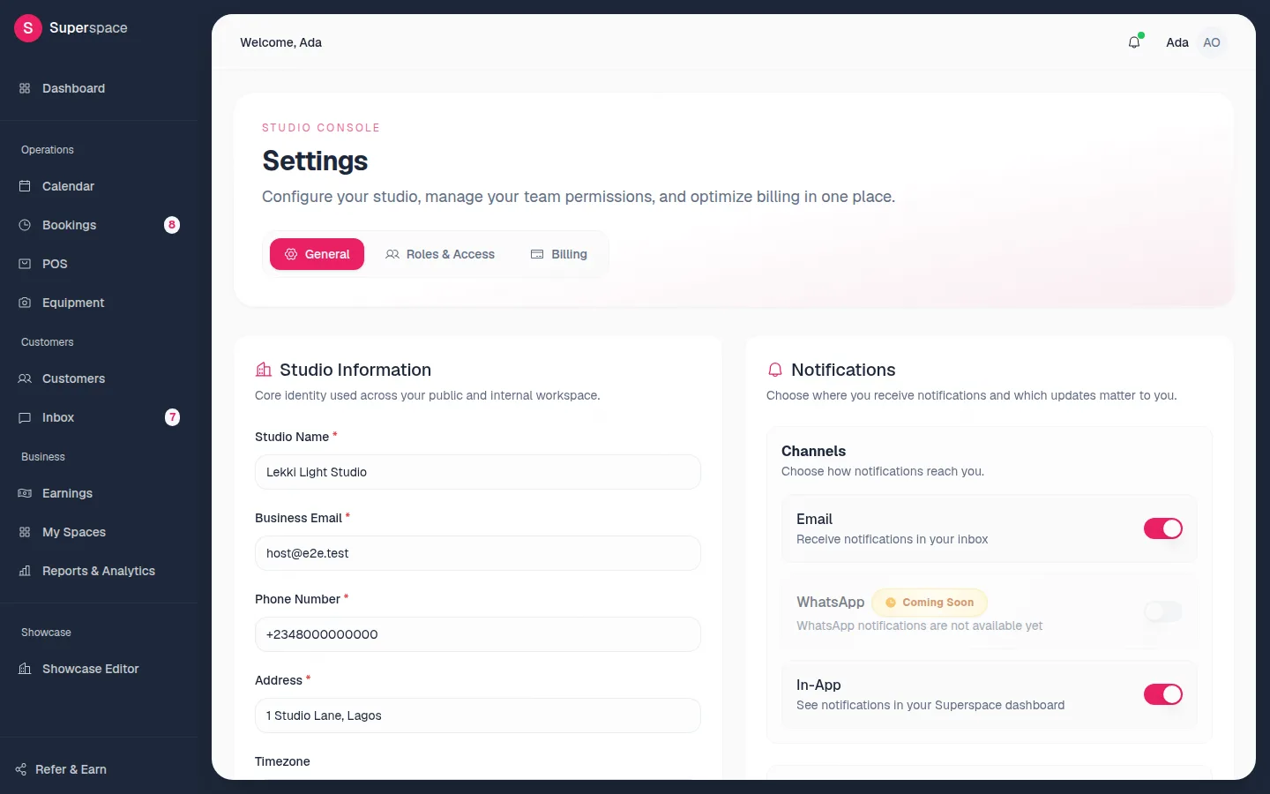The height and width of the screenshot is (794, 1270).
Task: Click the Reports & Analytics chart icon
Action: [x=25, y=571]
